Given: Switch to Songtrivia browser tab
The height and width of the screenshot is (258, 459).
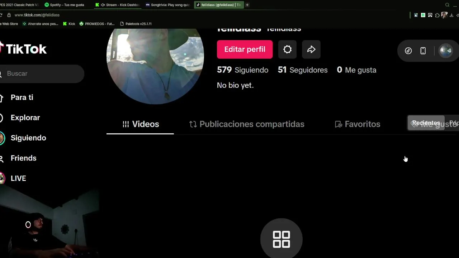Looking at the screenshot, I should pos(168,5).
